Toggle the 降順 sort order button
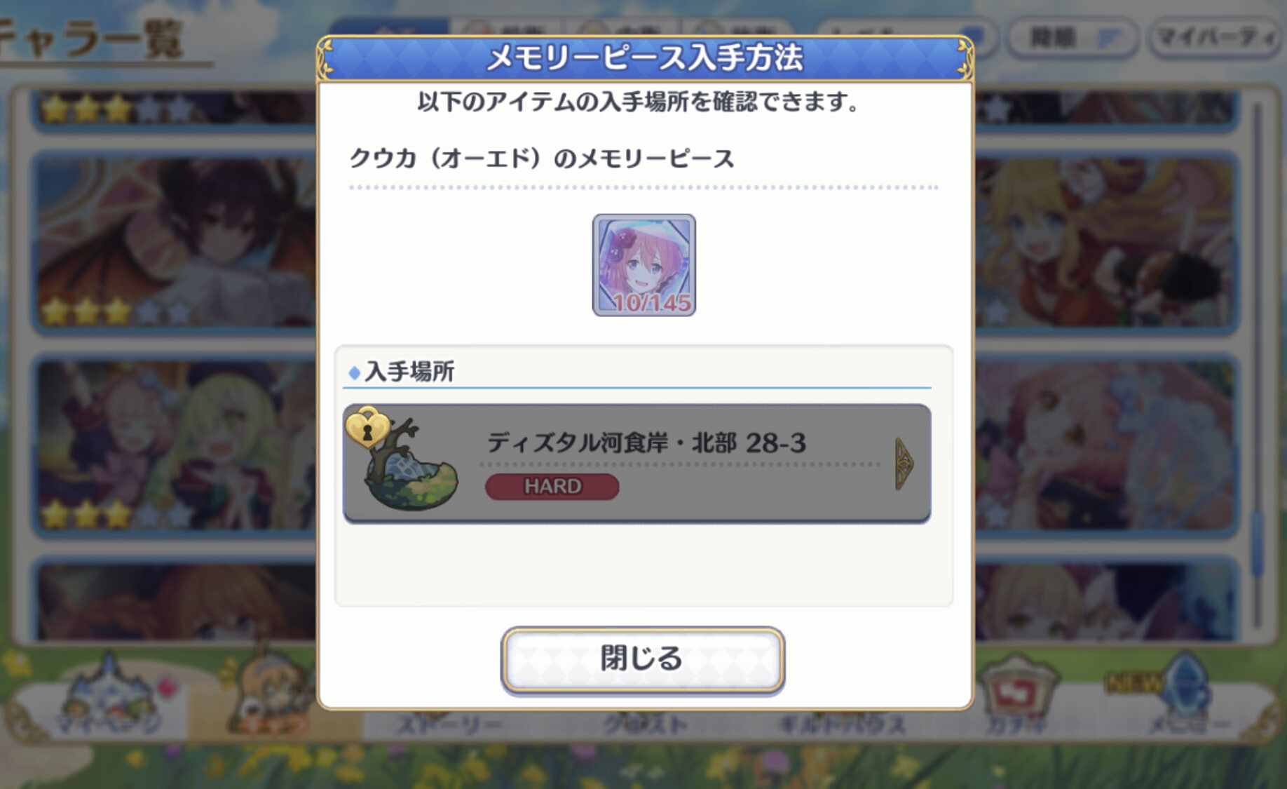The height and width of the screenshot is (789, 1287). pyautogui.click(x=1072, y=37)
